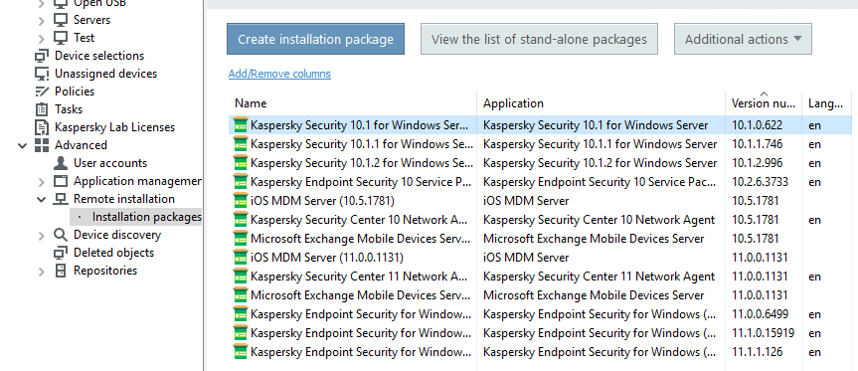Open the Add/Remove columns link
The width and height of the screenshot is (858, 371).
click(279, 74)
